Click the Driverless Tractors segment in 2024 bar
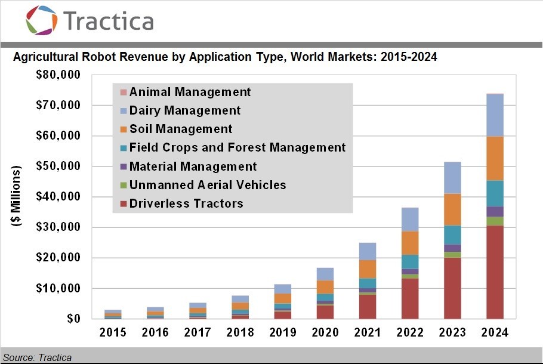This screenshot has width=543, height=364. pos(495,272)
